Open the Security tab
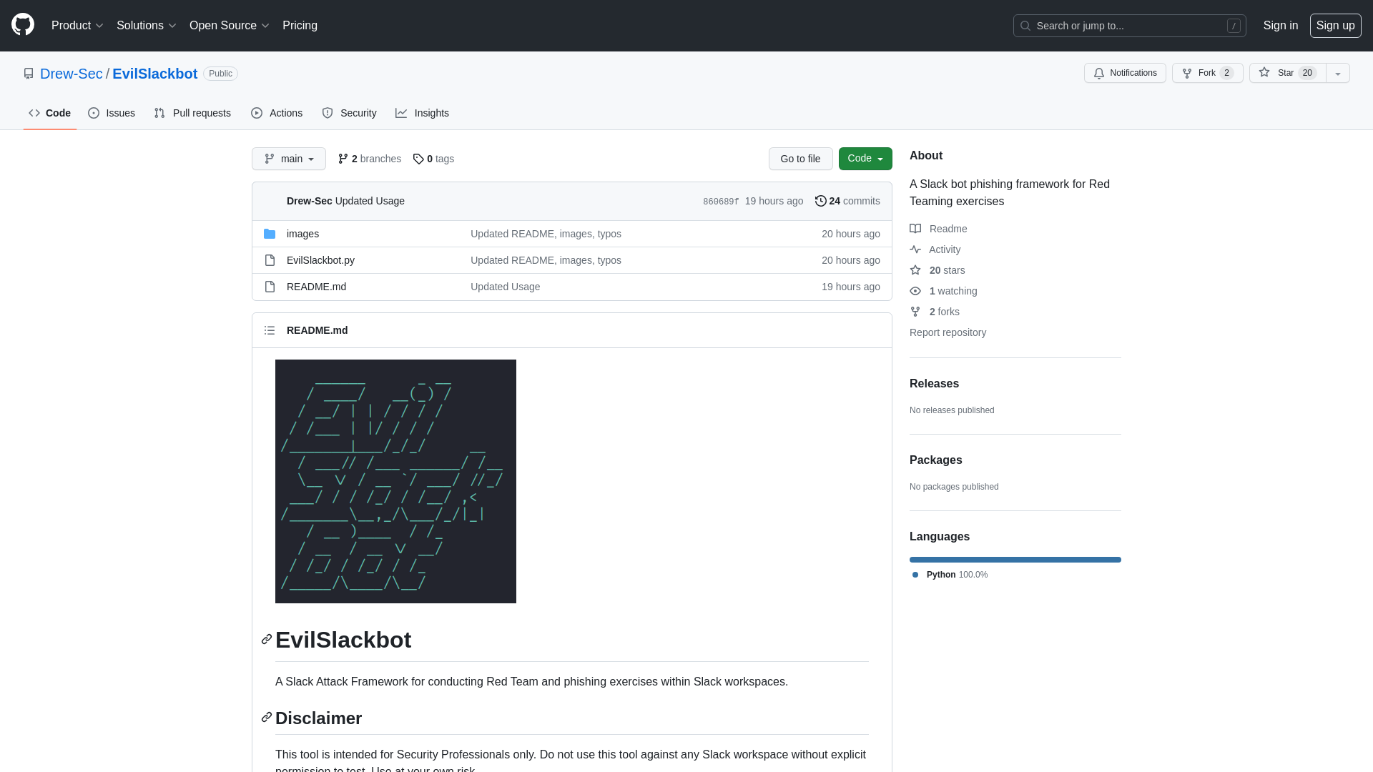 click(x=349, y=113)
